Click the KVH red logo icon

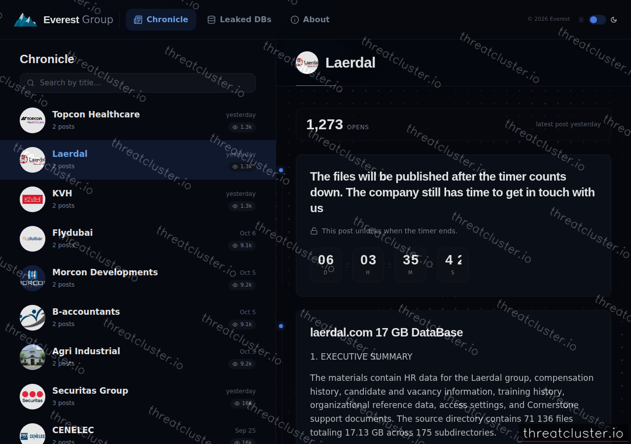click(x=33, y=199)
